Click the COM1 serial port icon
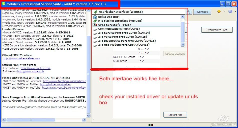The width and height of the screenshot is (238, 128). [x=95, y=29]
